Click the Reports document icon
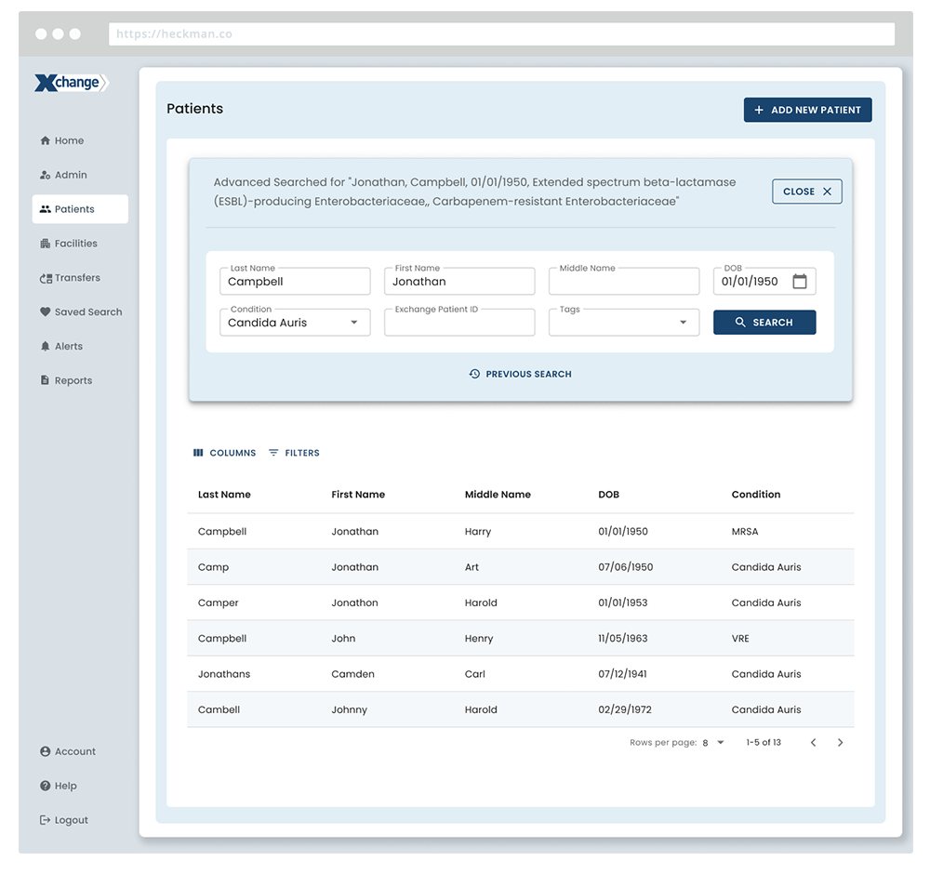Image resolution: width=930 pixels, height=874 pixels. (x=45, y=380)
